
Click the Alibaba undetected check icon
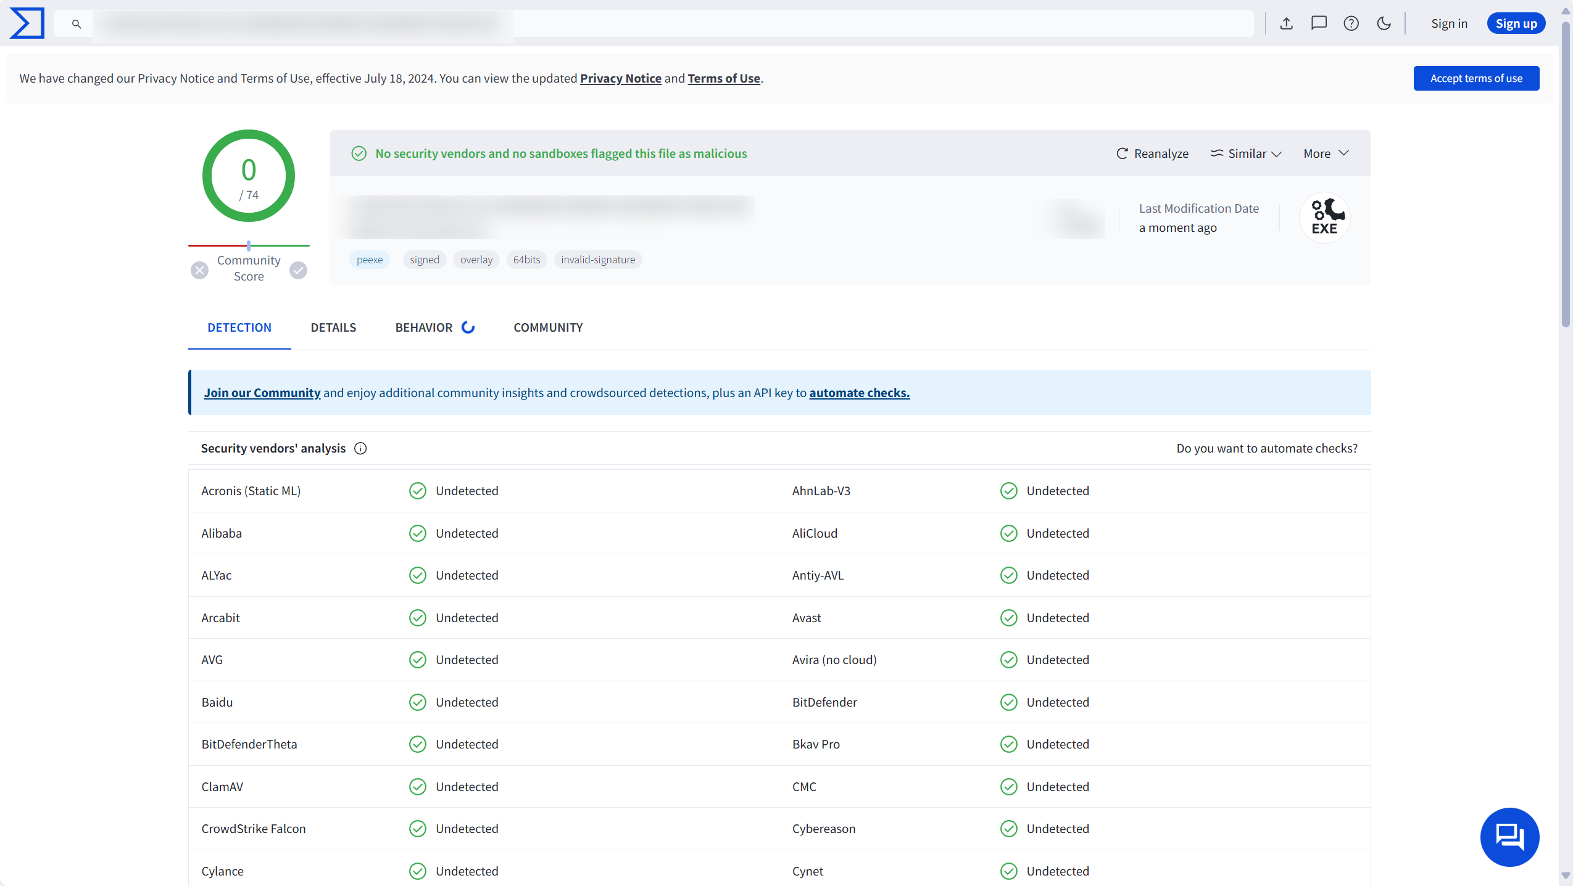point(418,533)
